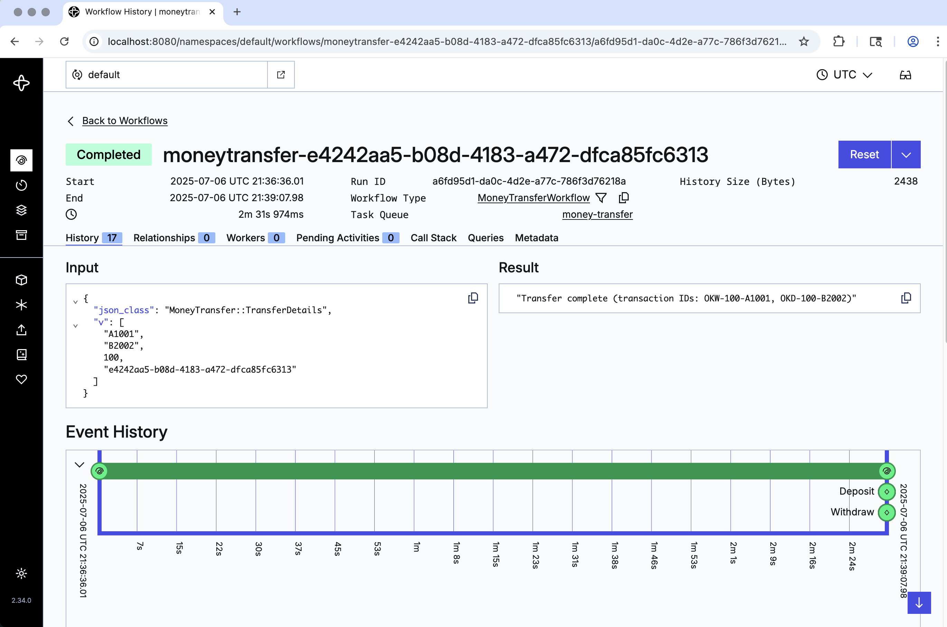
Task: Import an event history via the upload icon
Action: [x=21, y=330]
